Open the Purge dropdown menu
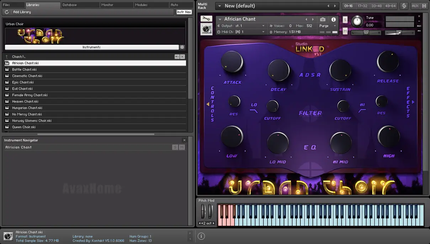The image size is (430, 244). (328, 26)
